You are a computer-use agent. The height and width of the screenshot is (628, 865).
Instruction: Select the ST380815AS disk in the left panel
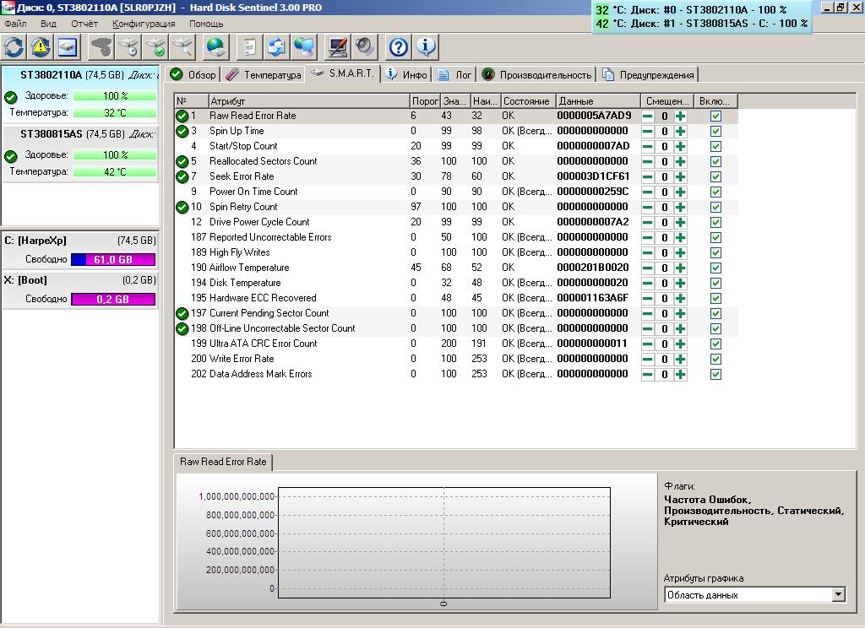coord(80,154)
